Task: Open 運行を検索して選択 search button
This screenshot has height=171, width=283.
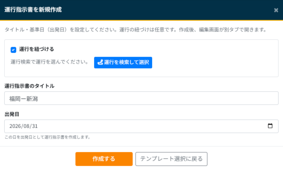Action: (x=123, y=63)
